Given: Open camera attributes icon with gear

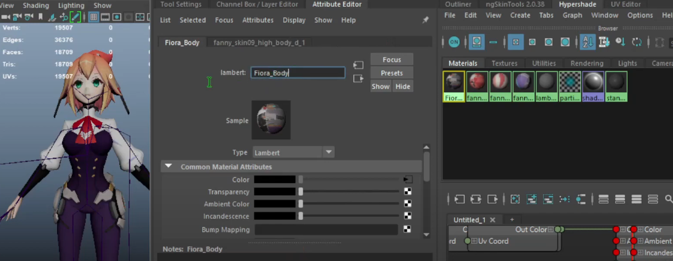Looking at the screenshot, I should pyautogui.click(x=29, y=17).
